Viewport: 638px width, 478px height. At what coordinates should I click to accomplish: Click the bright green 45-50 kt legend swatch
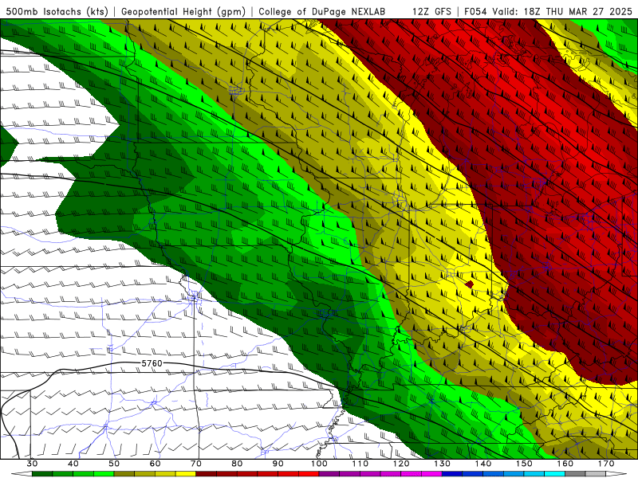(104, 474)
